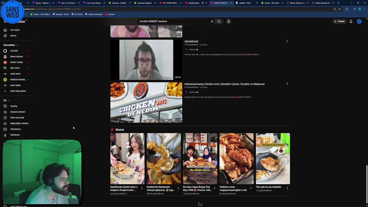The image size is (368, 207).
Task: Open Murat Gamsız channel avatar
Action: click(x=5, y=57)
